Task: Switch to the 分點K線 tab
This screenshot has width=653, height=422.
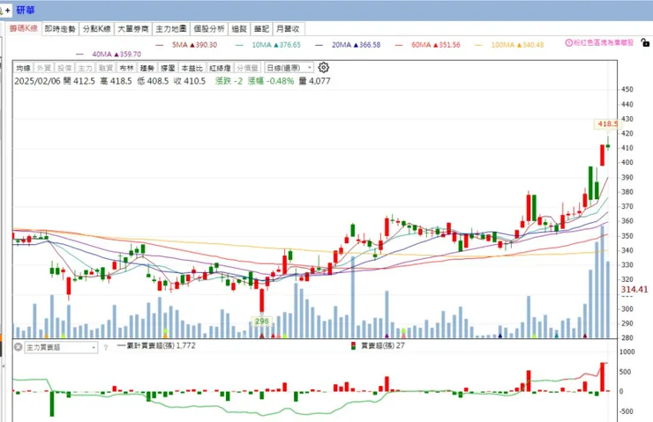Action: coord(96,29)
